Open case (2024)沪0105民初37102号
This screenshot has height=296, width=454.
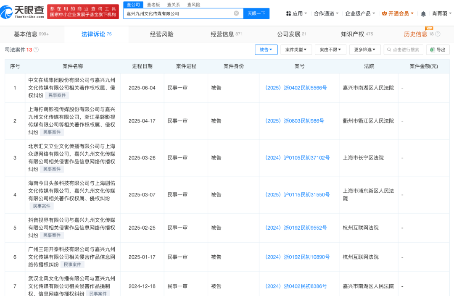coord(297,158)
